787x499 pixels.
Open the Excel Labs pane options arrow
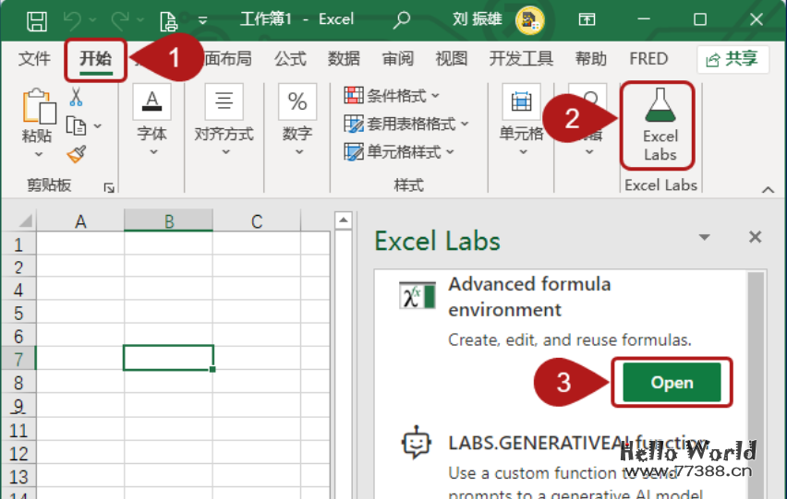(704, 237)
